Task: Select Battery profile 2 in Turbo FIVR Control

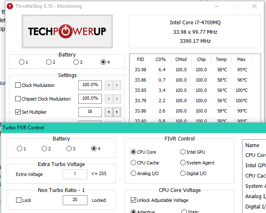Action: tap(44, 149)
